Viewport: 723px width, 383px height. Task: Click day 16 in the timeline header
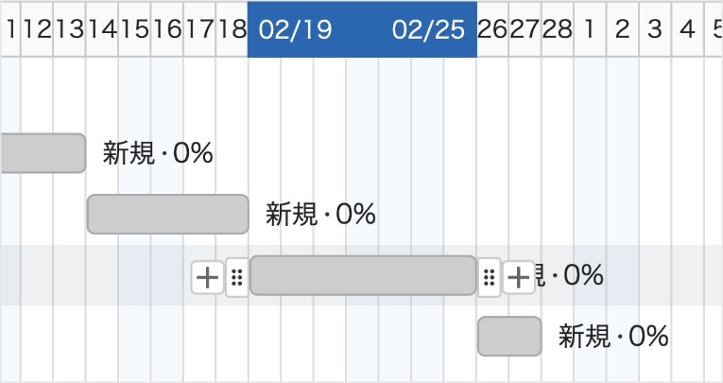point(166,29)
